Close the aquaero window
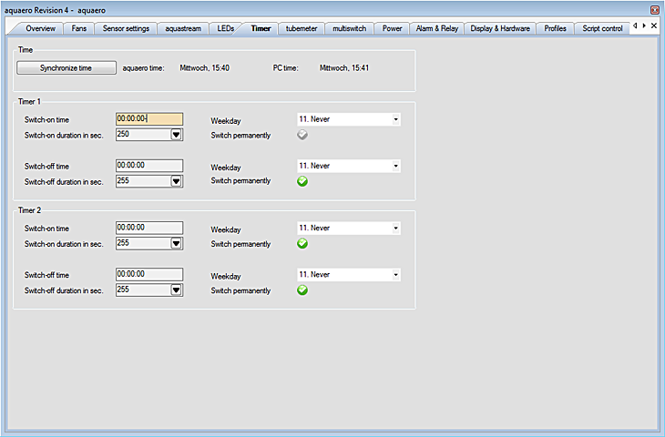This screenshot has width=665, height=437. (654, 8)
